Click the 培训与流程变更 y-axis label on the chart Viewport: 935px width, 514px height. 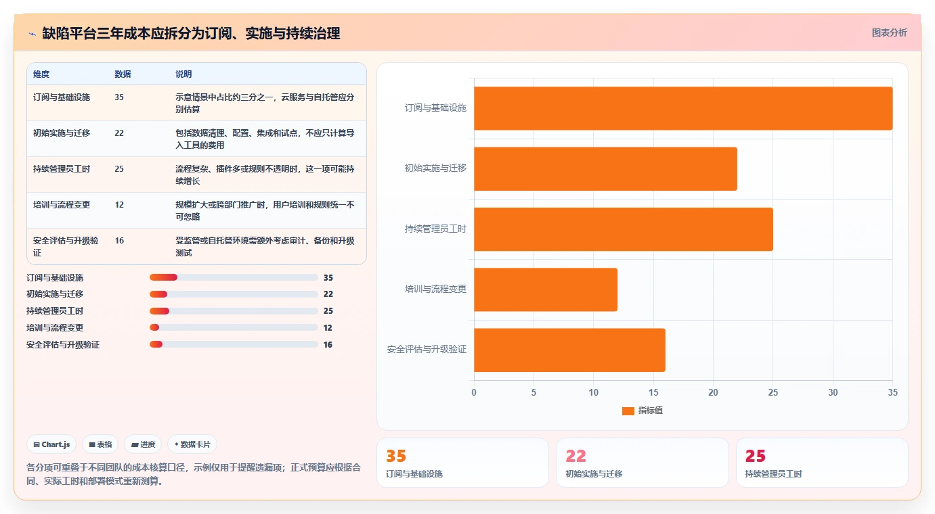435,289
